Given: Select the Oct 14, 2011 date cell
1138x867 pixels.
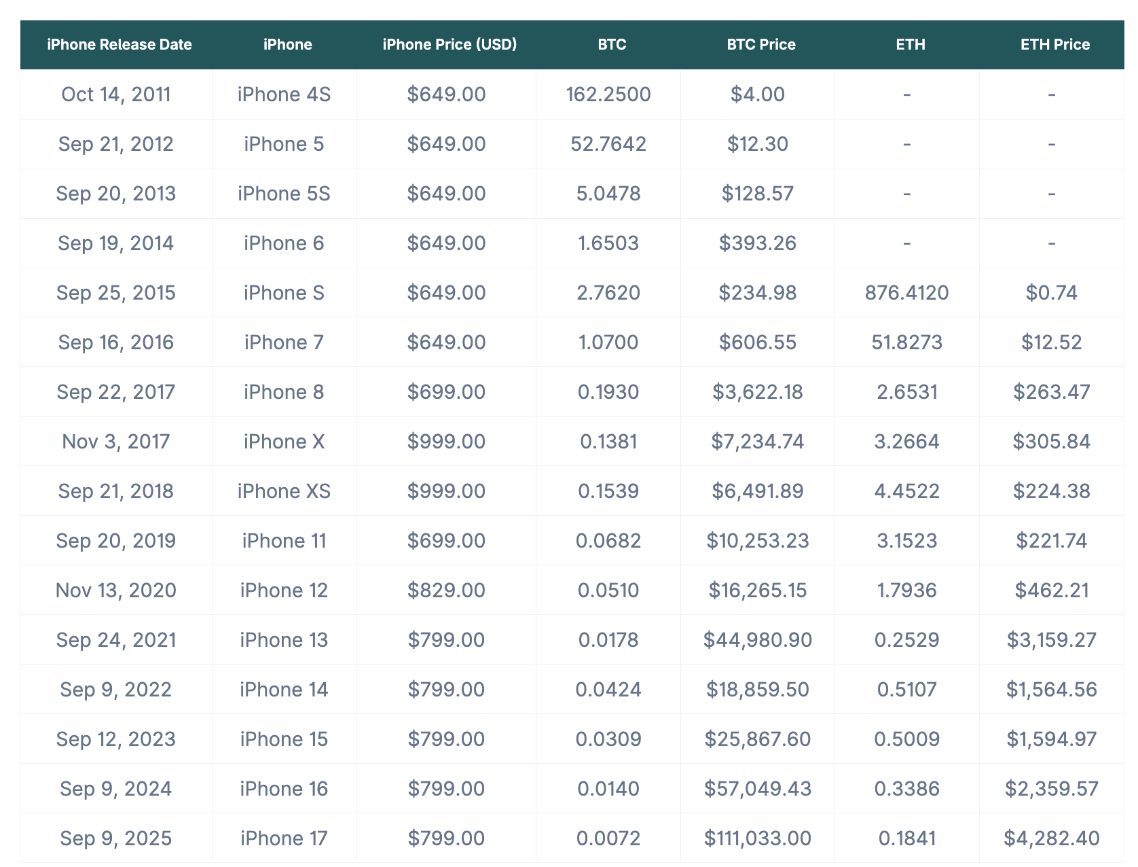Looking at the screenshot, I should pyautogui.click(x=116, y=94).
